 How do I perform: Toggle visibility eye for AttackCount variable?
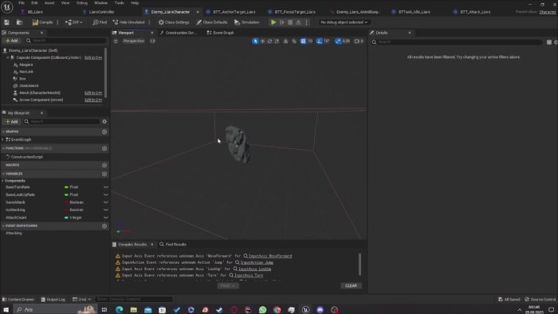coord(106,218)
